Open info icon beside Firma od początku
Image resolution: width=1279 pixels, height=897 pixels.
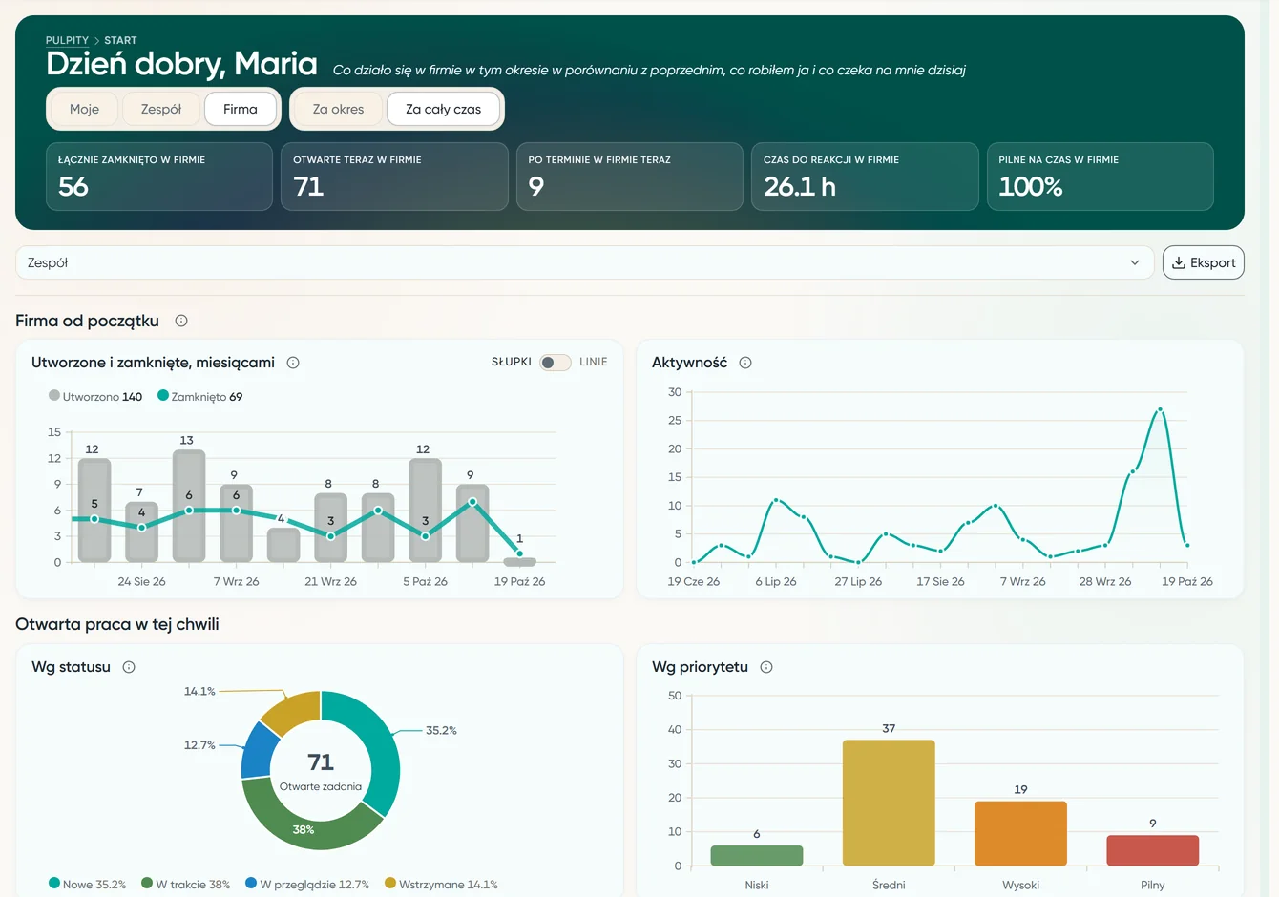tap(181, 321)
